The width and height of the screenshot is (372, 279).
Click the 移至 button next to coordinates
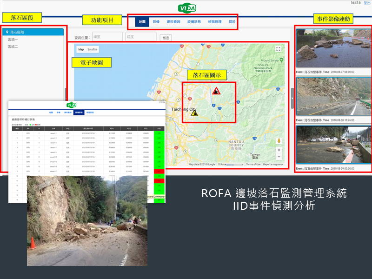(165, 37)
